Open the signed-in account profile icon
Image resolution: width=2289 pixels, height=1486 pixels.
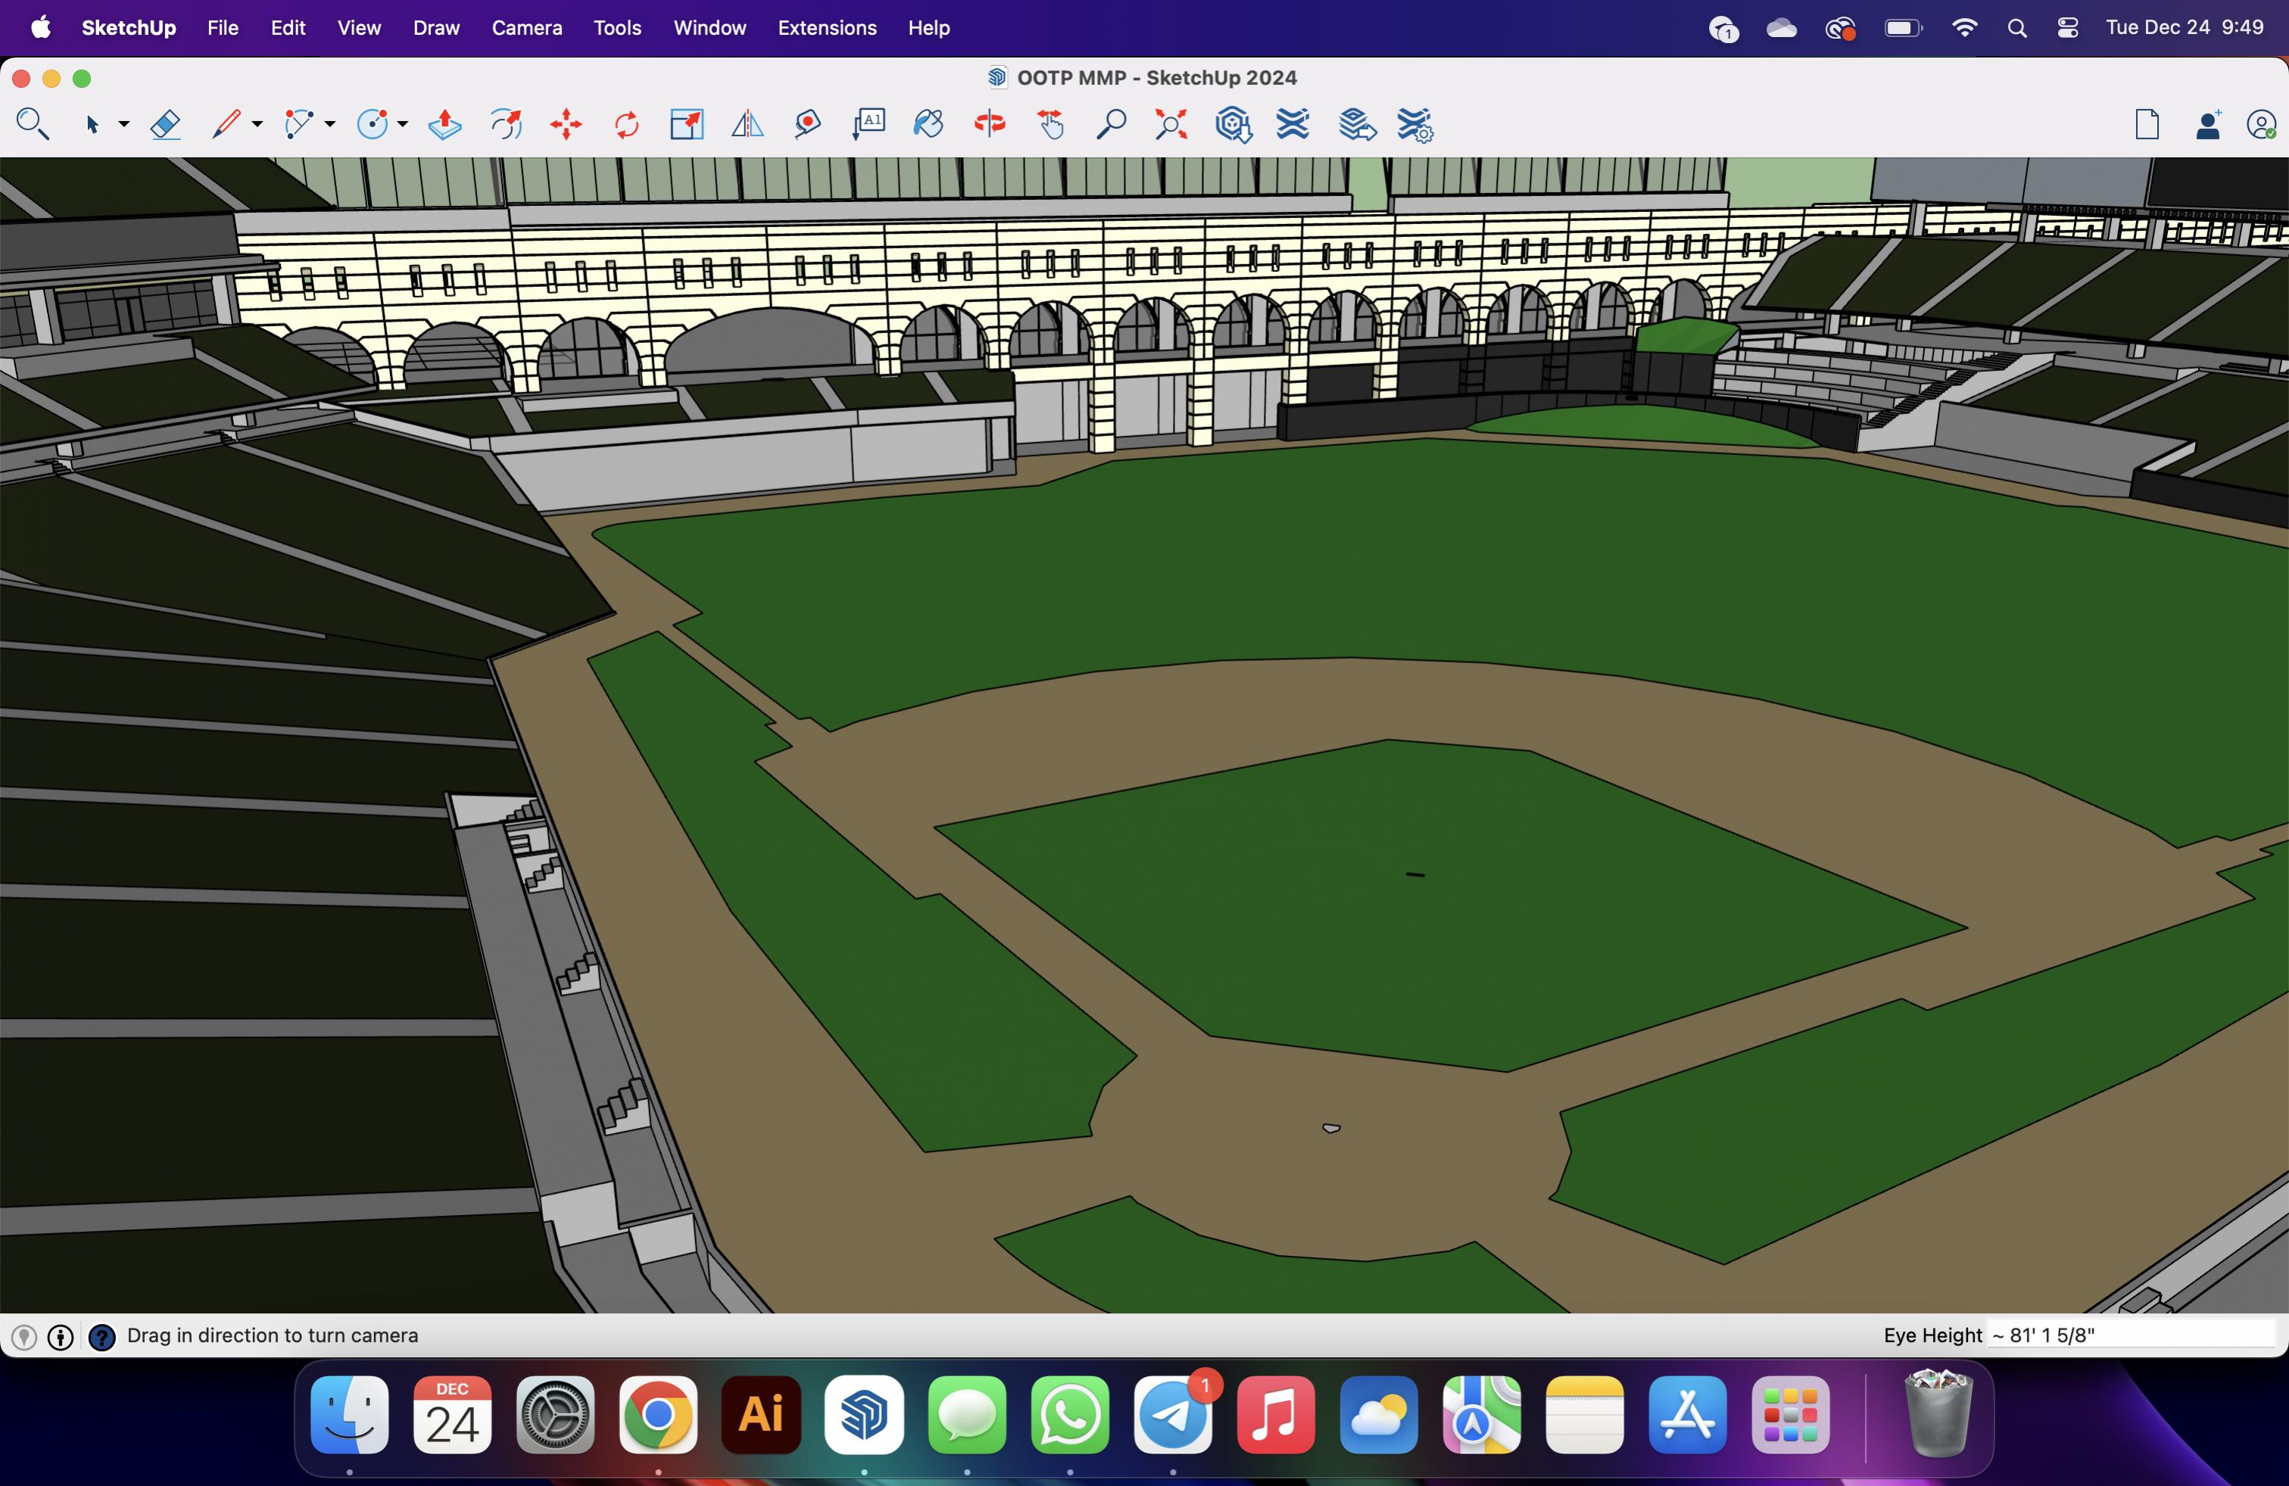click(2261, 124)
